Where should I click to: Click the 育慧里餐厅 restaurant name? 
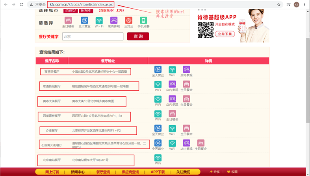coord(52,71)
